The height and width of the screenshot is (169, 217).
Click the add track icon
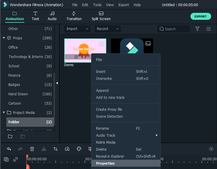6,159
